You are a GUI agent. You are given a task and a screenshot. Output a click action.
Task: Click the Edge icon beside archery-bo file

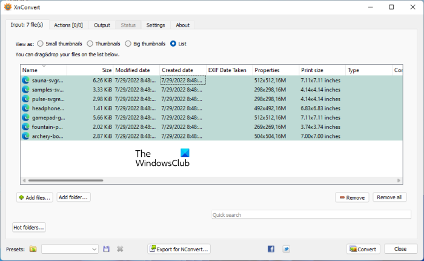pos(25,136)
